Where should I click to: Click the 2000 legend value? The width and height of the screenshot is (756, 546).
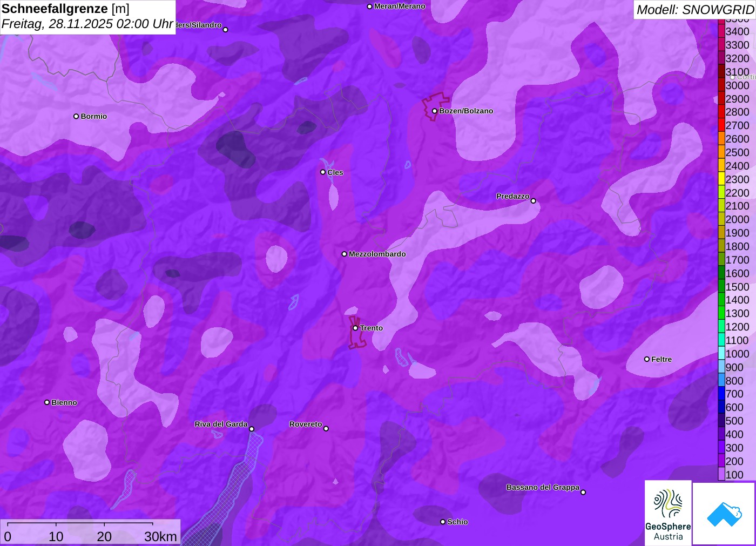(738, 219)
